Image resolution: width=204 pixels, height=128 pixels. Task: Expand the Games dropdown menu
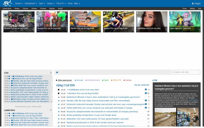51,3
